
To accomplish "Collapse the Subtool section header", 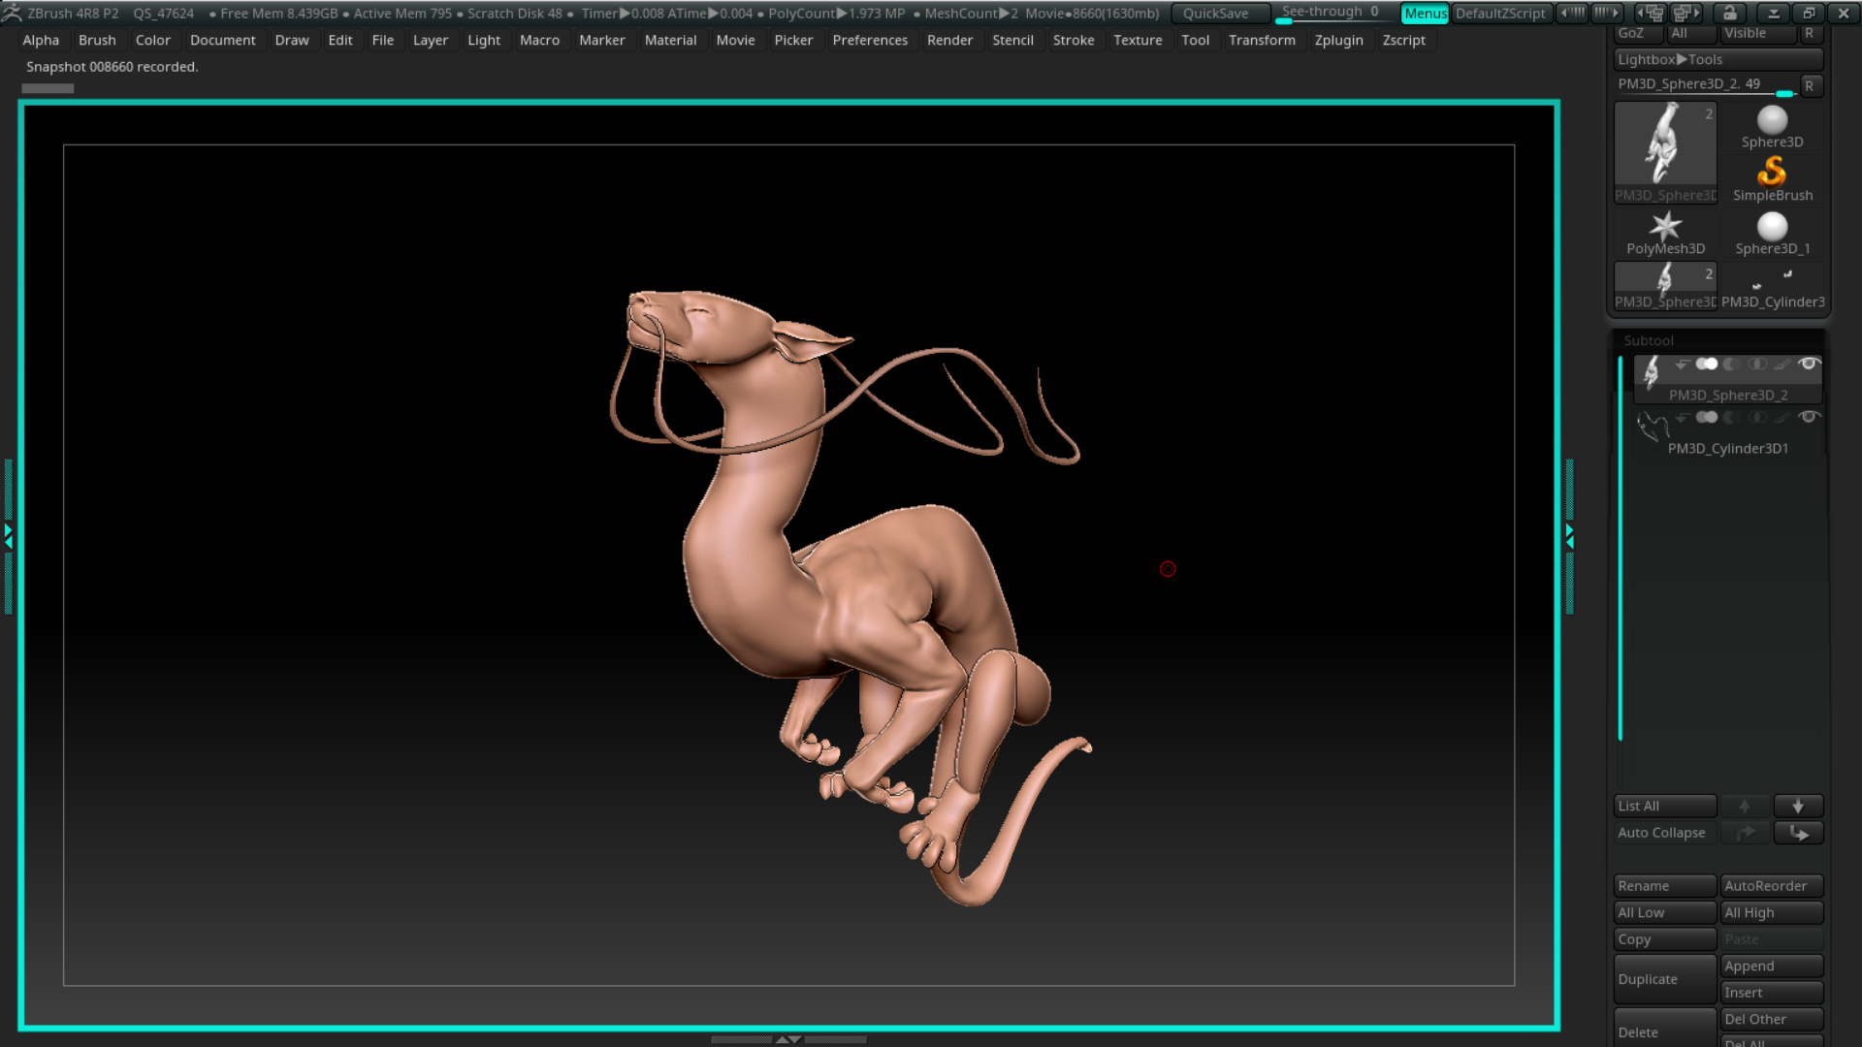I will [x=1649, y=341].
